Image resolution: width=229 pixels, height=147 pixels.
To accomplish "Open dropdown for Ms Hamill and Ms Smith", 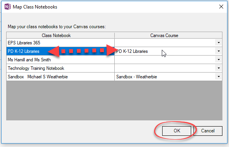I will (219, 59).
